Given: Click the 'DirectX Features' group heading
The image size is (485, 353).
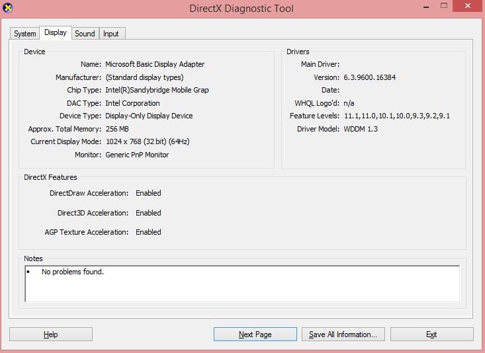Looking at the screenshot, I should click(50, 177).
